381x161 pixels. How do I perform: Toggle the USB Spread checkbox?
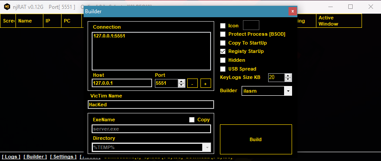pyautogui.click(x=223, y=69)
